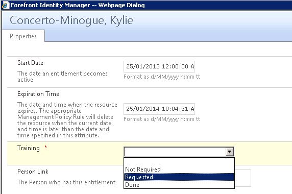
Task: Choose 'Requested' from Training list
Action: point(179,177)
